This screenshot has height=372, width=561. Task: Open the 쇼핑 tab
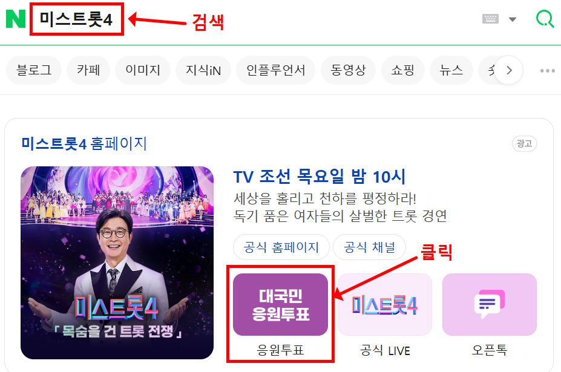(403, 70)
